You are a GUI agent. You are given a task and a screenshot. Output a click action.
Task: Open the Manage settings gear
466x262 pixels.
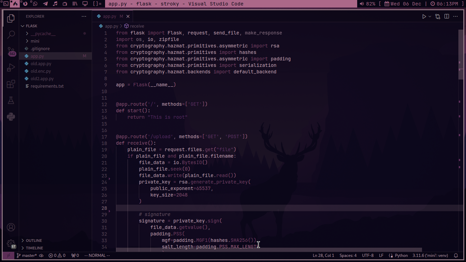pyautogui.click(x=11, y=243)
